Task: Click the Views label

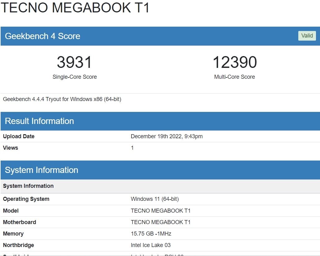Action: click(x=11, y=148)
